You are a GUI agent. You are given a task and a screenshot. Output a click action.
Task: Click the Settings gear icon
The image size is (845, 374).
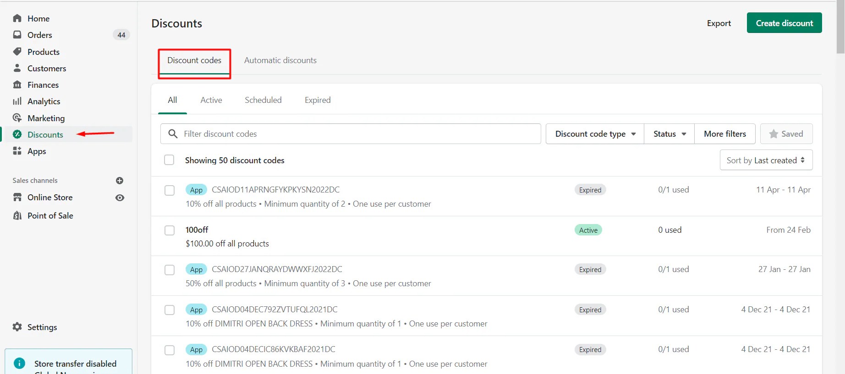coord(17,327)
